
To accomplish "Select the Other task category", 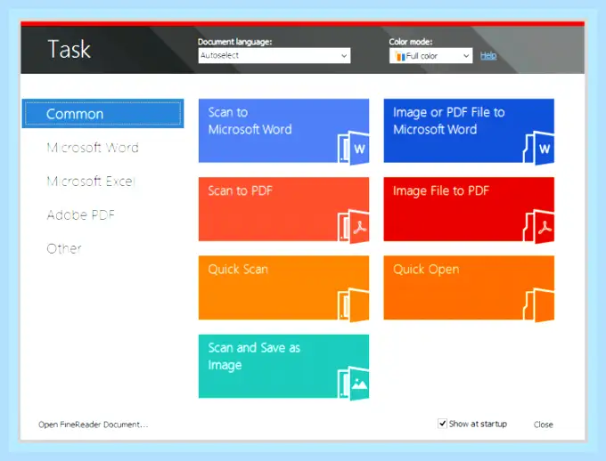I will 64,248.
